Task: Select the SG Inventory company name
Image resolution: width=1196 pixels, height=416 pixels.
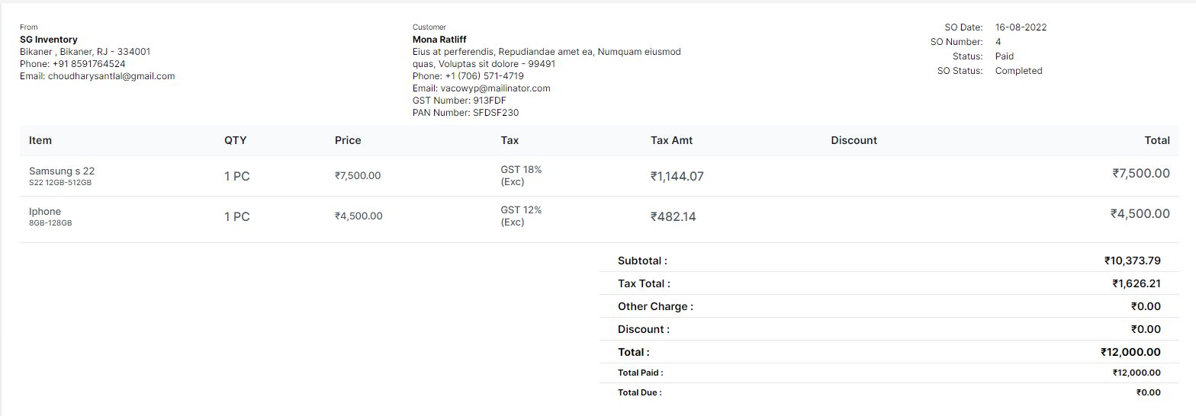Action: pos(49,40)
